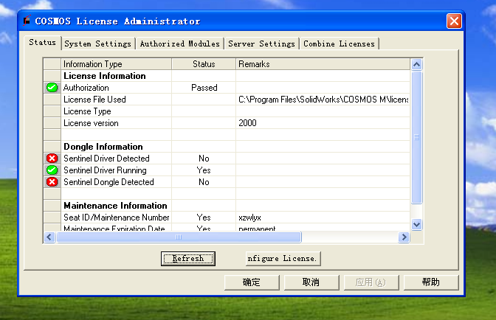Click the red X icon beside Sentinel Driver Detected
This screenshot has width=496, height=320.
coord(52,159)
